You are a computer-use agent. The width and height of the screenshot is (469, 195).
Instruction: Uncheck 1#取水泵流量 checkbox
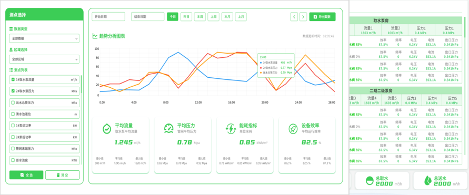point(13,80)
